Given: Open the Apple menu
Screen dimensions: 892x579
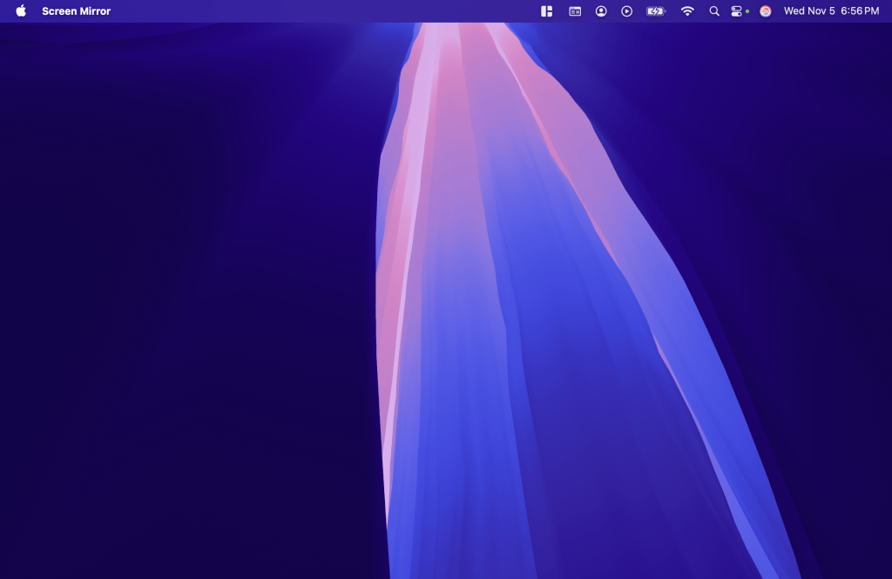Looking at the screenshot, I should tap(21, 11).
